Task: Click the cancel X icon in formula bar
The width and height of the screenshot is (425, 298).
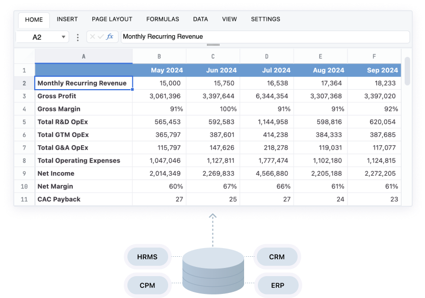Action: pos(93,37)
